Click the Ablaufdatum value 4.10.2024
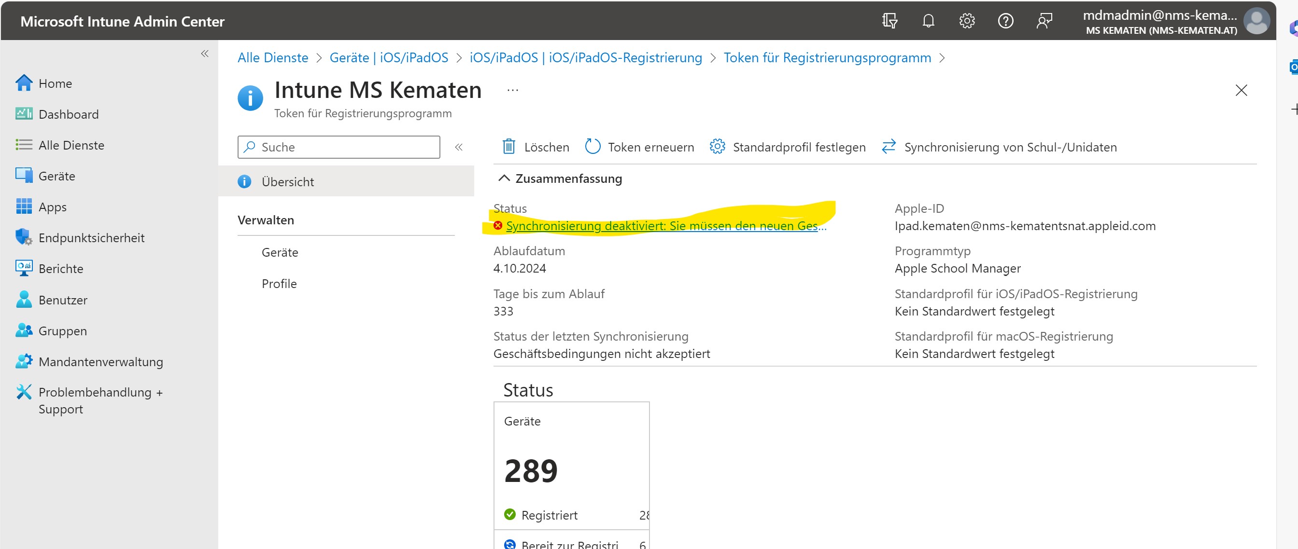 tap(520, 268)
